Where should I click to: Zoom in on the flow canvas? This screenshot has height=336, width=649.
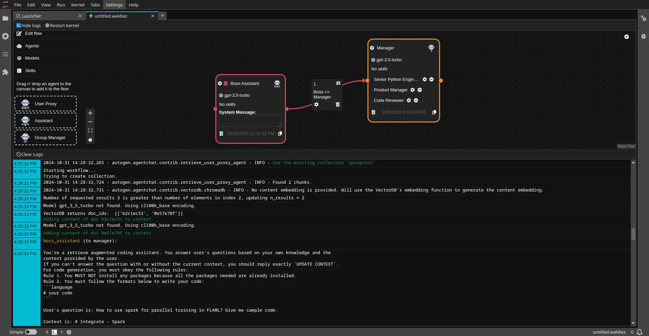90,113
